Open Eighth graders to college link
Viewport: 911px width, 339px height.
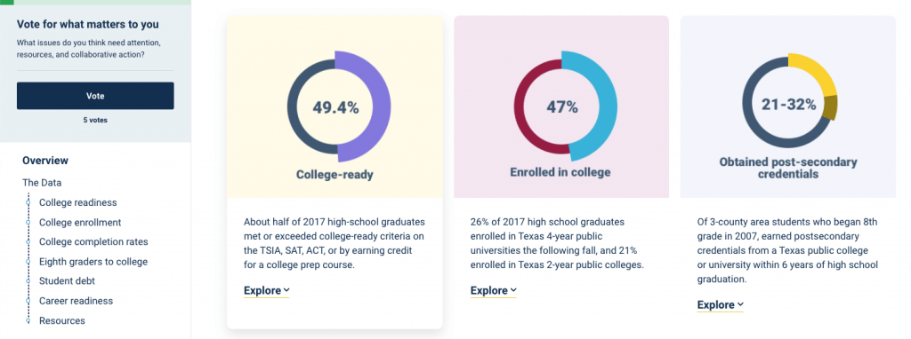point(93,262)
